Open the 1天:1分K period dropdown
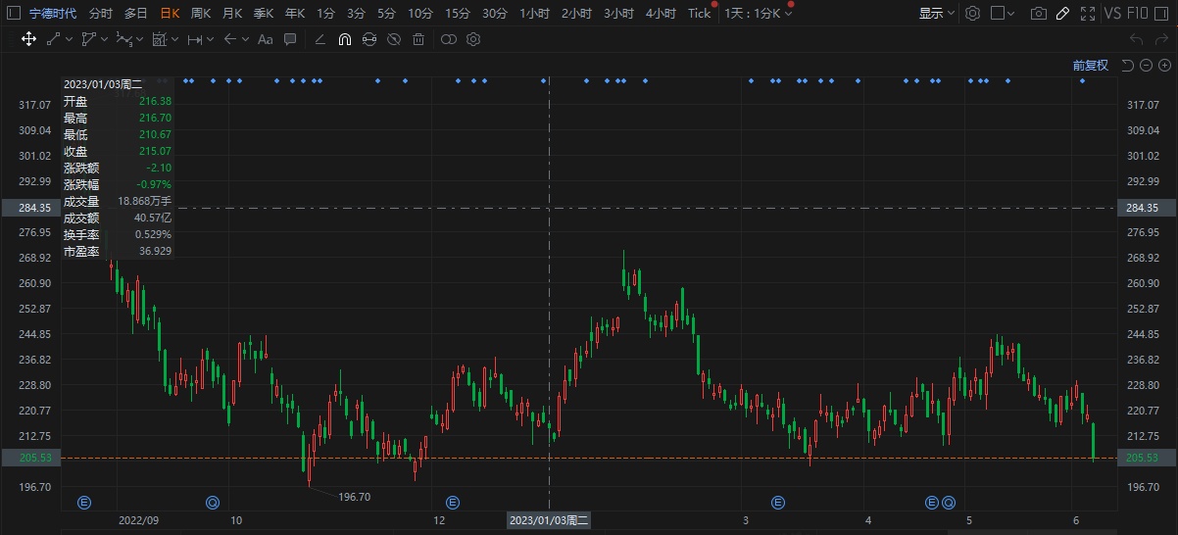Screen dimensions: 1178x535 tap(758, 14)
